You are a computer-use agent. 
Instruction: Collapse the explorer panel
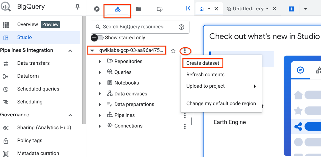188,8
